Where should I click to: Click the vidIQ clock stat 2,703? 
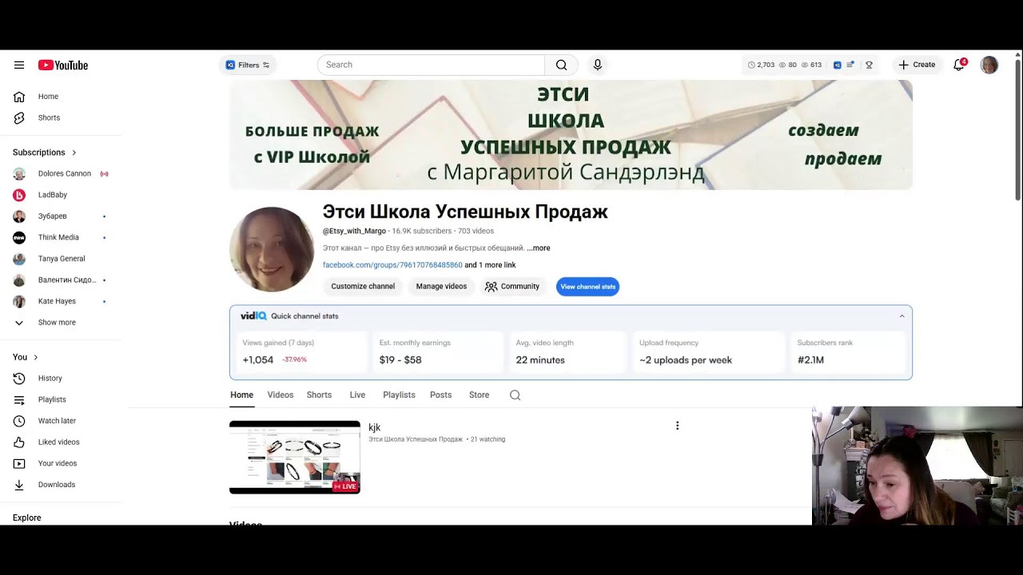761,65
